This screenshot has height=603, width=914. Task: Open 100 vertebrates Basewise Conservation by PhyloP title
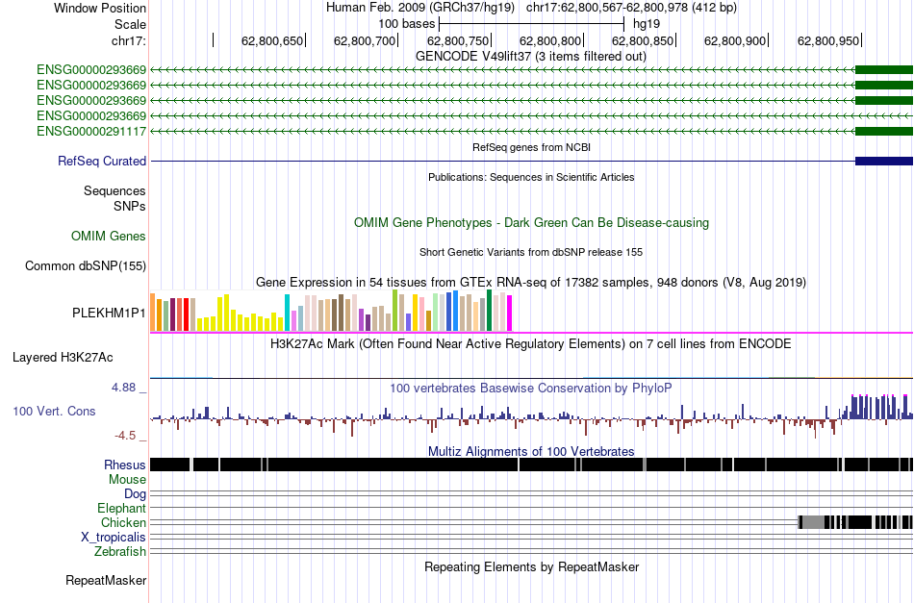[531, 388]
